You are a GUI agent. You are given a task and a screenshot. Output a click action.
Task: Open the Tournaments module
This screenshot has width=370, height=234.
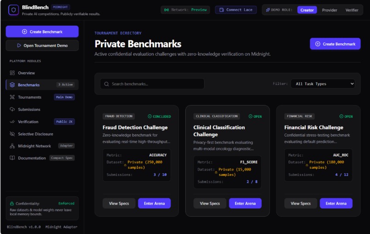coord(42,97)
